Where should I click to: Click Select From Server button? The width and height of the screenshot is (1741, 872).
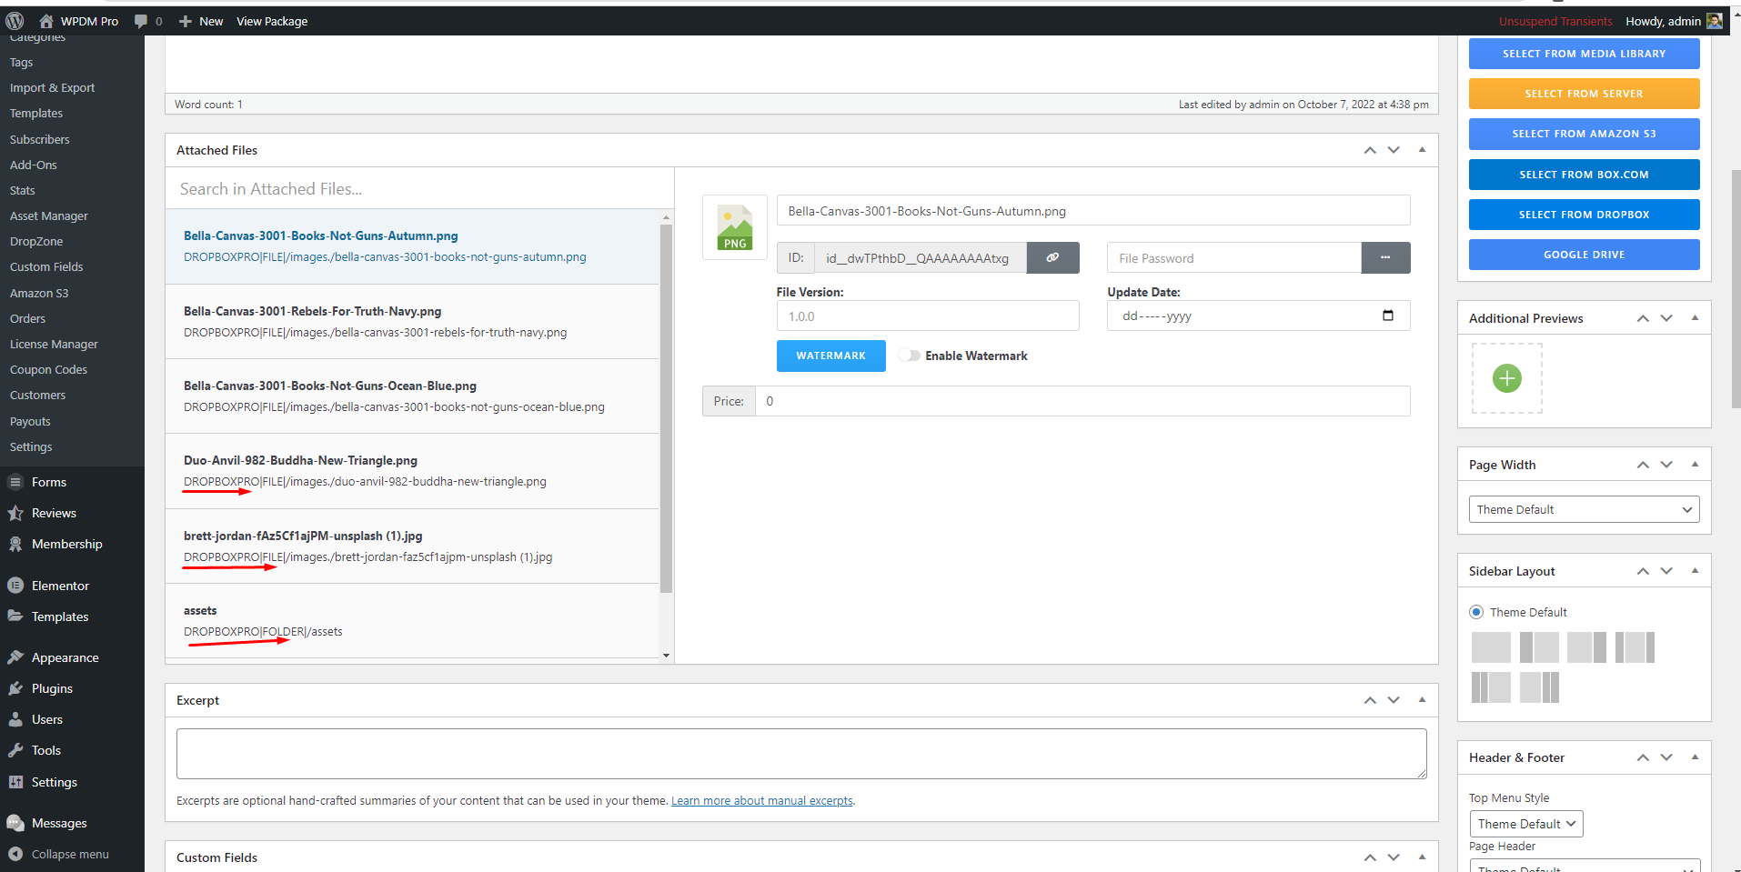[1584, 94]
